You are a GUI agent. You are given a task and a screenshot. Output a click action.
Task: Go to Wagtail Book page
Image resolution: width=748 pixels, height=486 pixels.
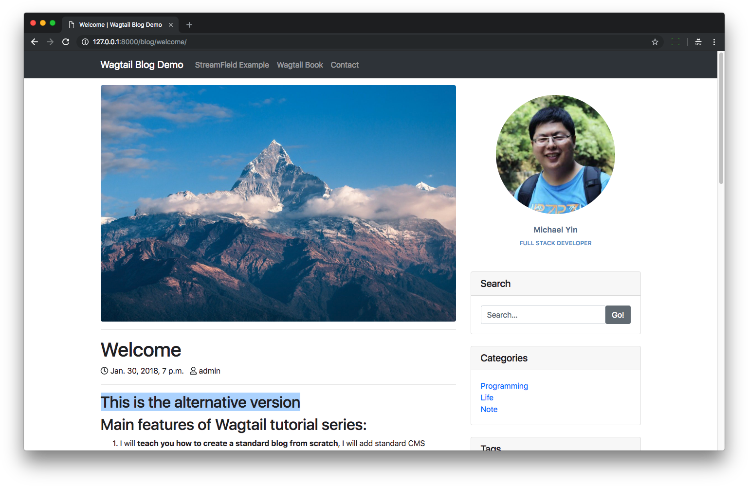click(300, 65)
